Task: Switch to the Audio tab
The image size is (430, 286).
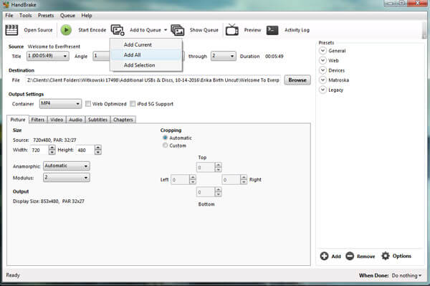Action: [76, 120]
